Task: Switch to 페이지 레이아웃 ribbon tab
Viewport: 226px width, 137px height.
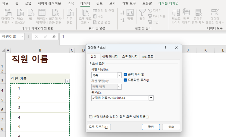Action: [49, 3]
